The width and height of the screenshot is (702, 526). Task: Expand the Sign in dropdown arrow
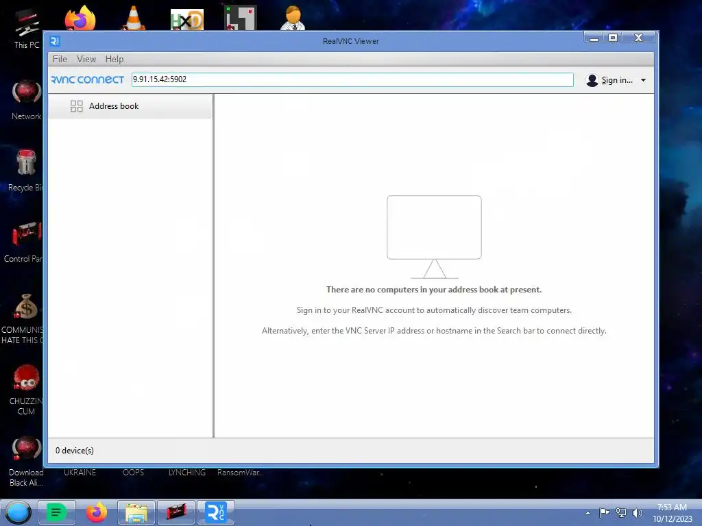click(643, 80)
